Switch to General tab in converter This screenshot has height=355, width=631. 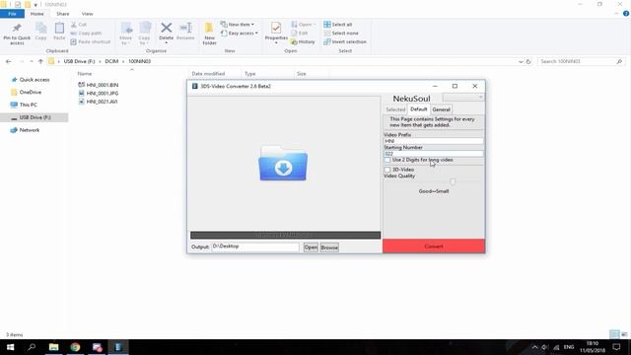tap(441, 109)
